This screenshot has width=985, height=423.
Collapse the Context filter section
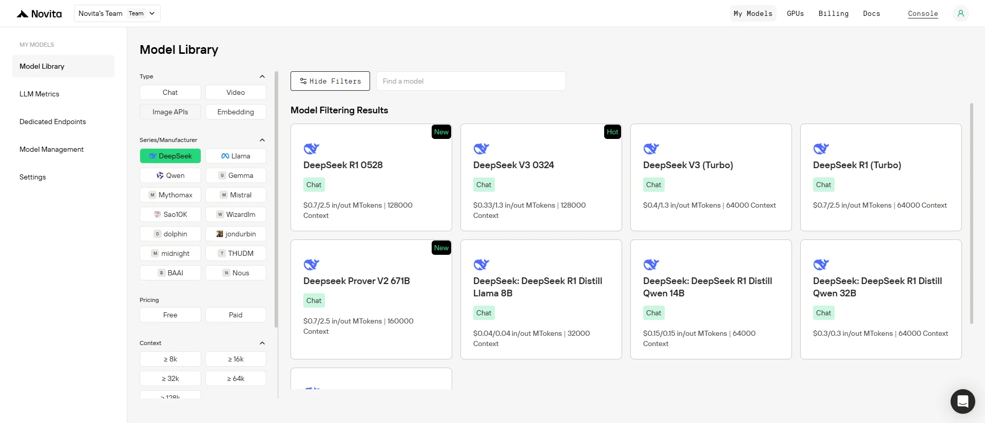pyautogui.click(x=262, y=343)
